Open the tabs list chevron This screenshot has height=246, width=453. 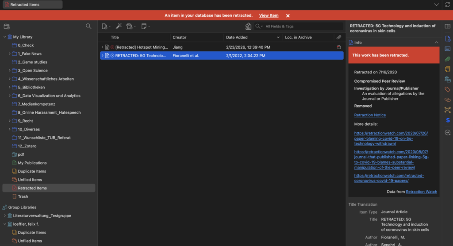436,4
